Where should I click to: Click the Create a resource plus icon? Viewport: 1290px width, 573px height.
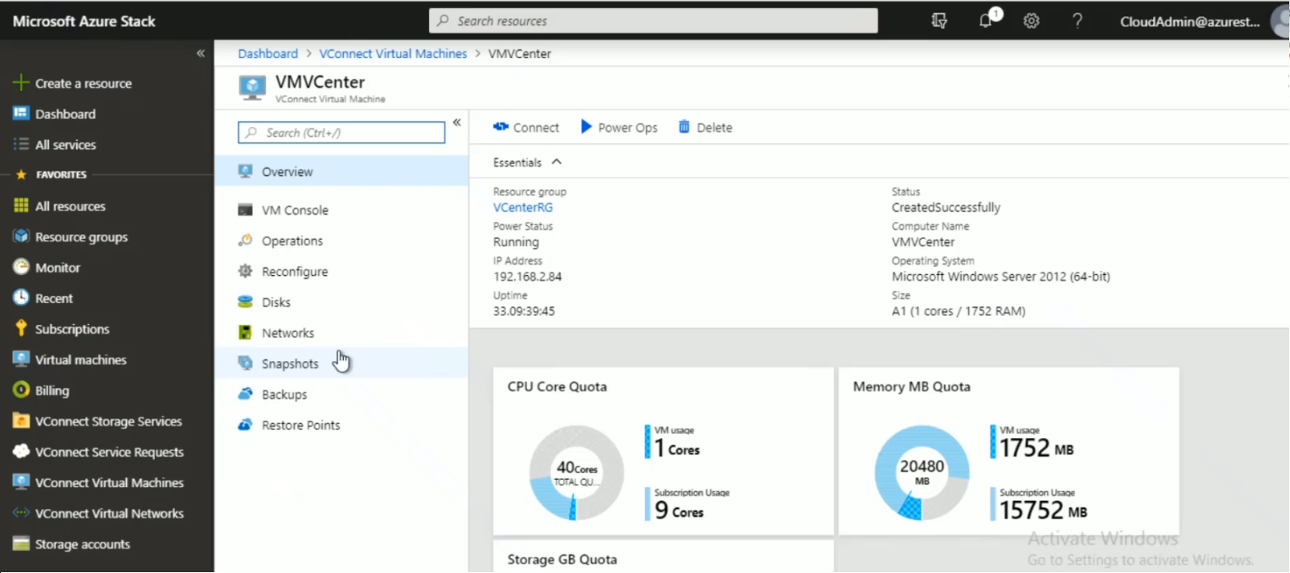click(21, 83)
